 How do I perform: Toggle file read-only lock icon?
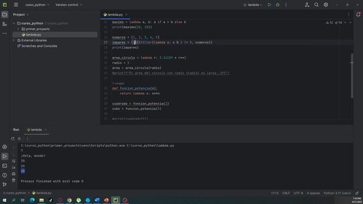click(357, 193)
